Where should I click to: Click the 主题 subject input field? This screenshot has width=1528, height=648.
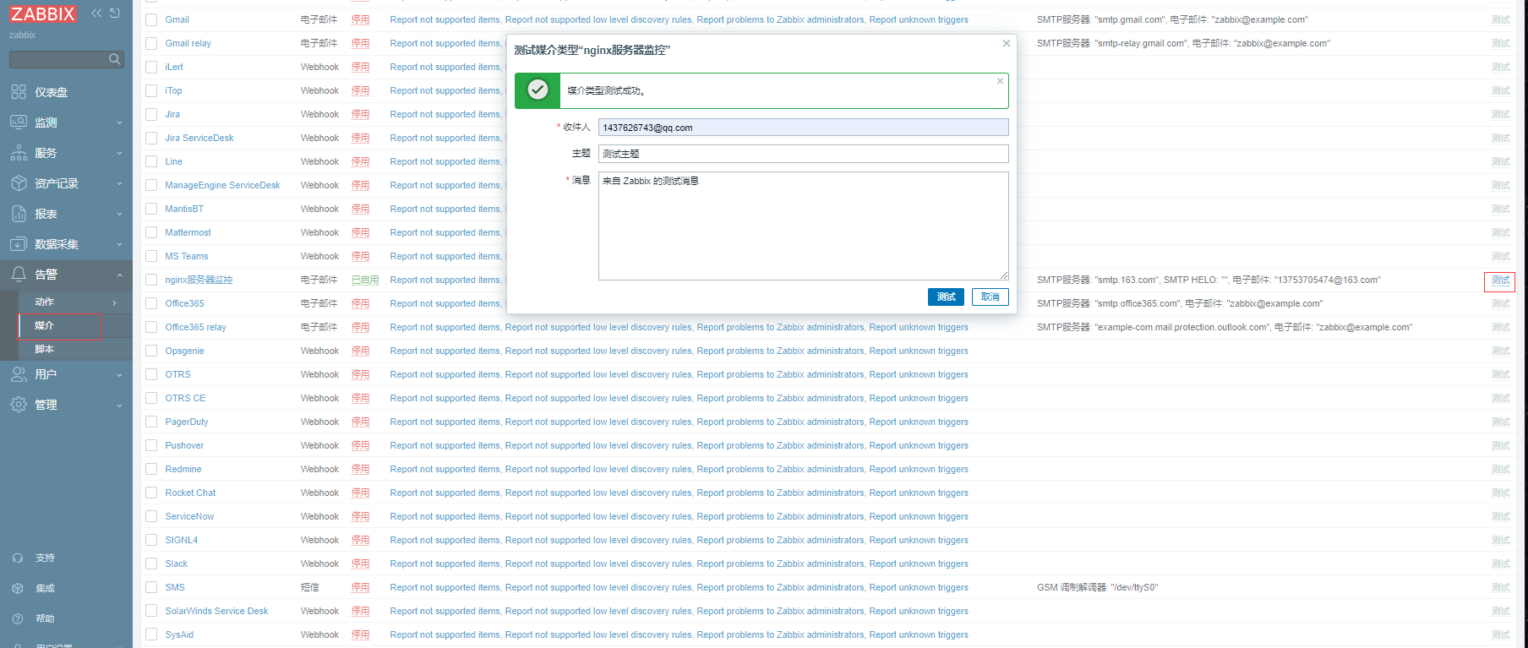click(803, 154)
